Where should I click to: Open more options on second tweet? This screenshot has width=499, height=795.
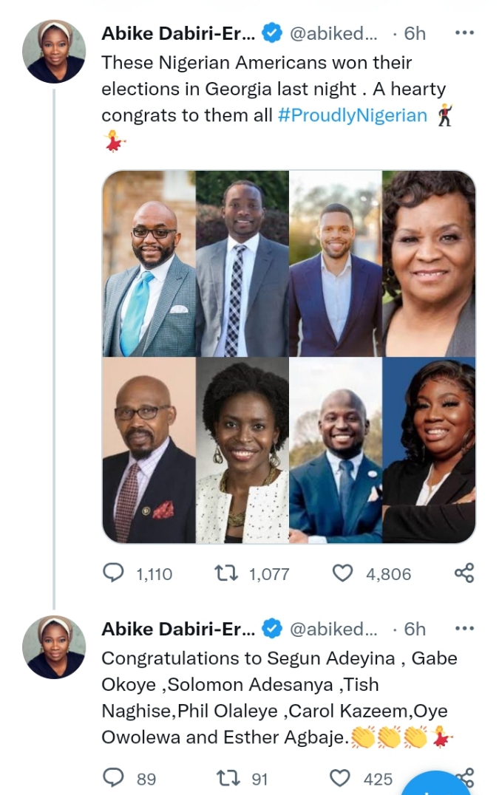click(464, 629)
